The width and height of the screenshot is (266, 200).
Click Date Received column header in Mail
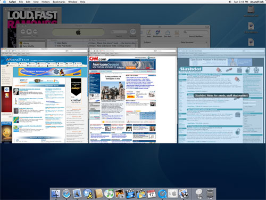(187, 42)
